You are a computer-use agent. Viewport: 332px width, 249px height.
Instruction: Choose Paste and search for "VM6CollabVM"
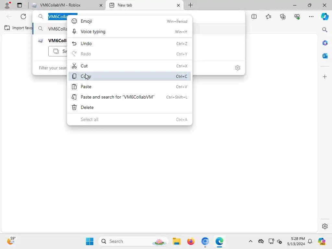pos(130,97)
